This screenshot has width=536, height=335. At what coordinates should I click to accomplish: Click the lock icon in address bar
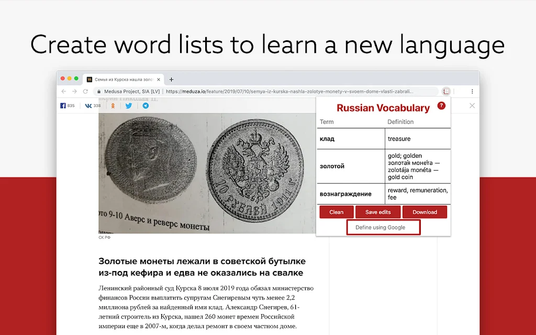click(x=99, y=91)
